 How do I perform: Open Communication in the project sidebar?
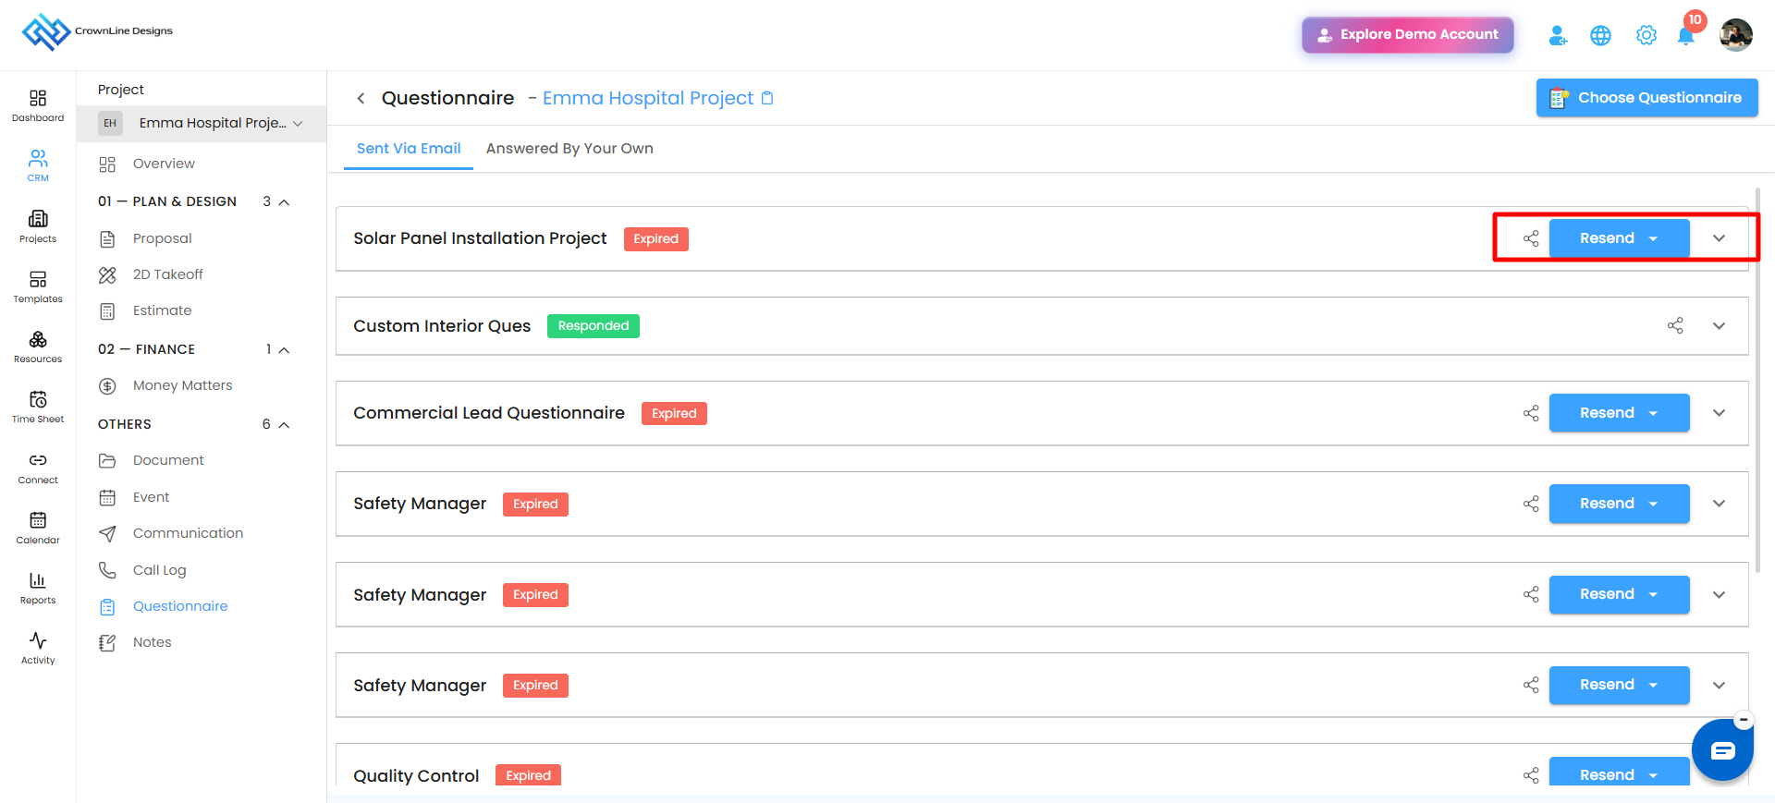click(188, 533)
